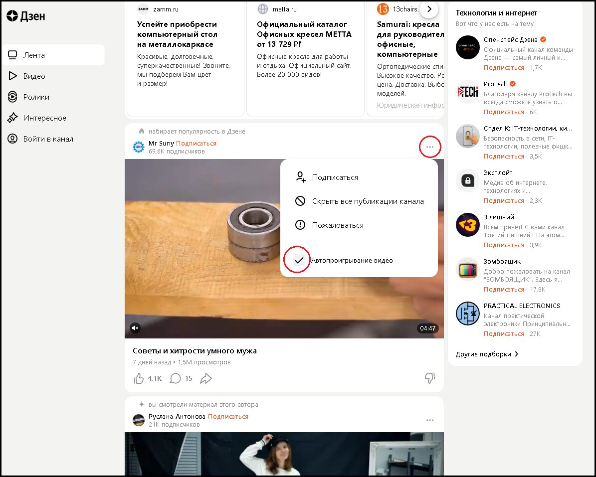Subscribe to Эксплойт channel
The image size is (596, 477).
tap(504, 200)
